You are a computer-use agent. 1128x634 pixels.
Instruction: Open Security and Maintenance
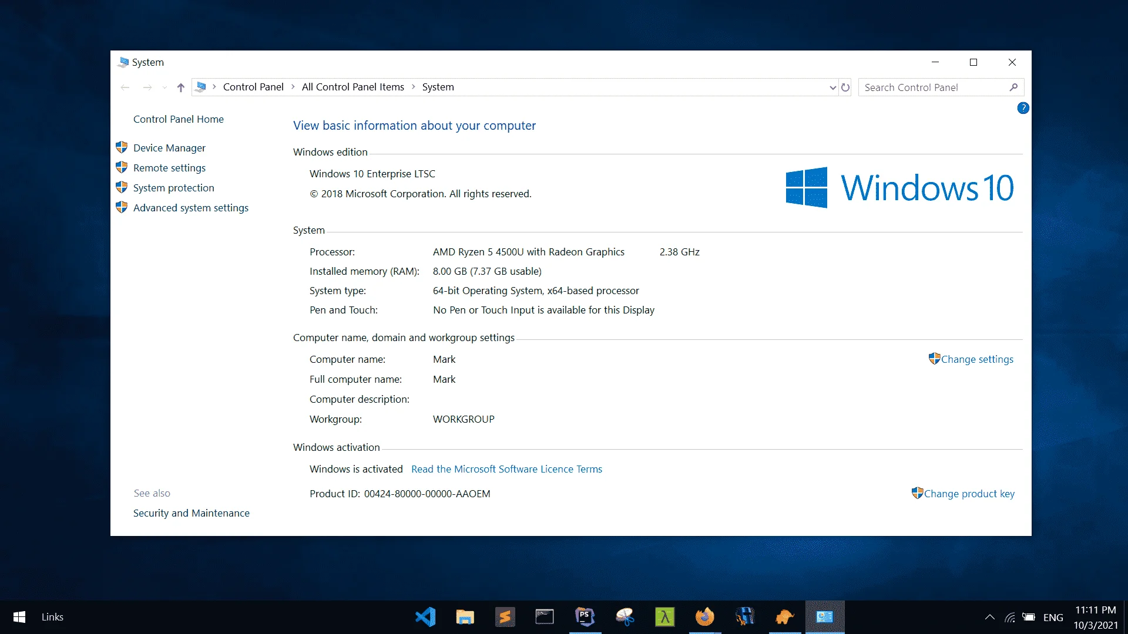pos(192,513)
